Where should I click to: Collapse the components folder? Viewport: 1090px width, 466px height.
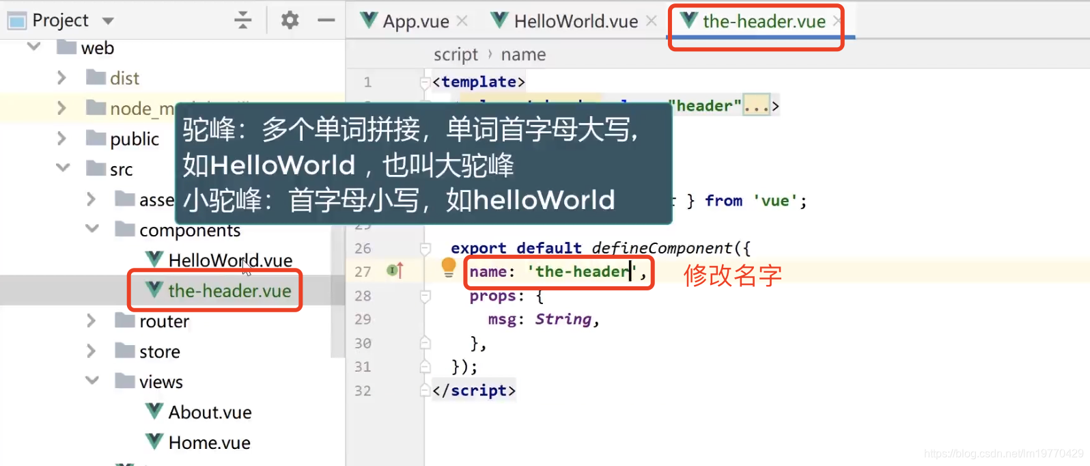click(92, 228)
